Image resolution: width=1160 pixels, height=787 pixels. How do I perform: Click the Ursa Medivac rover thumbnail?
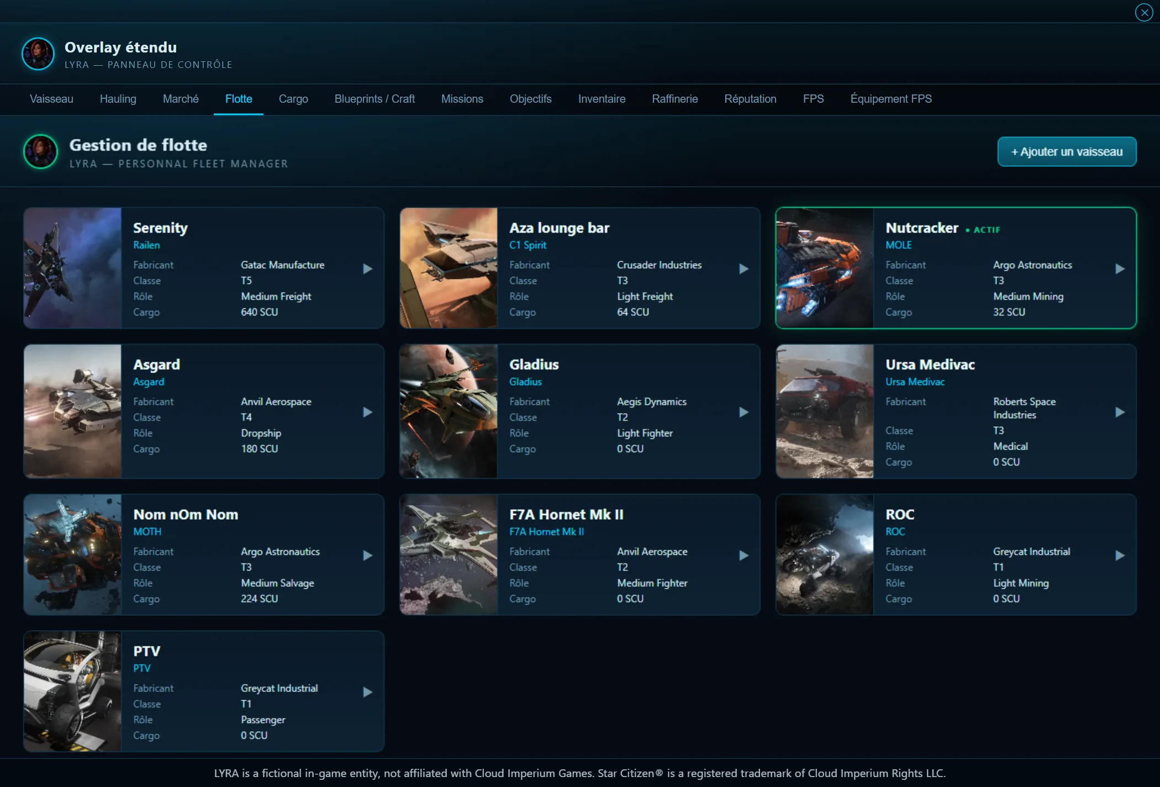(825, 411)
